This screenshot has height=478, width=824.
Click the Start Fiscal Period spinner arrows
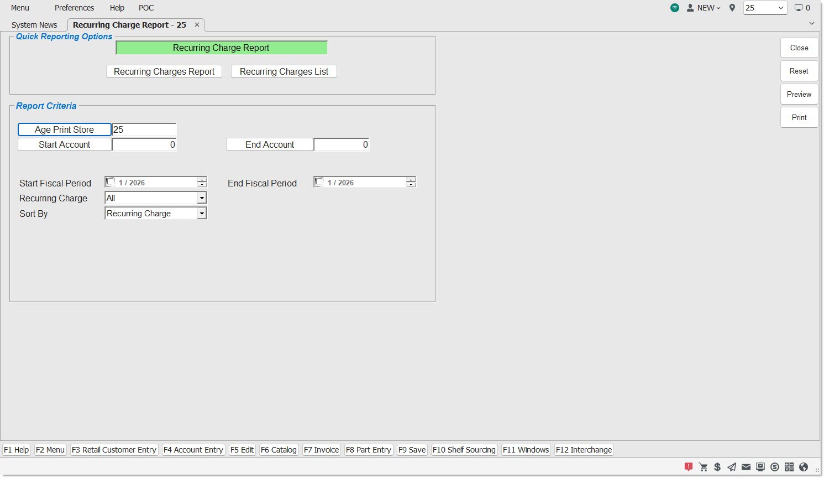pyautogui.click(x=202, y=182)
